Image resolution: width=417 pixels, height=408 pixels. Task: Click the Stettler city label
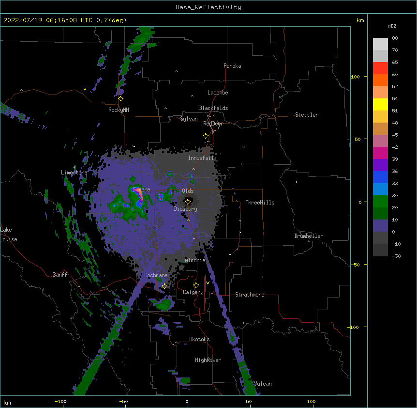click(x=307, y=115)
